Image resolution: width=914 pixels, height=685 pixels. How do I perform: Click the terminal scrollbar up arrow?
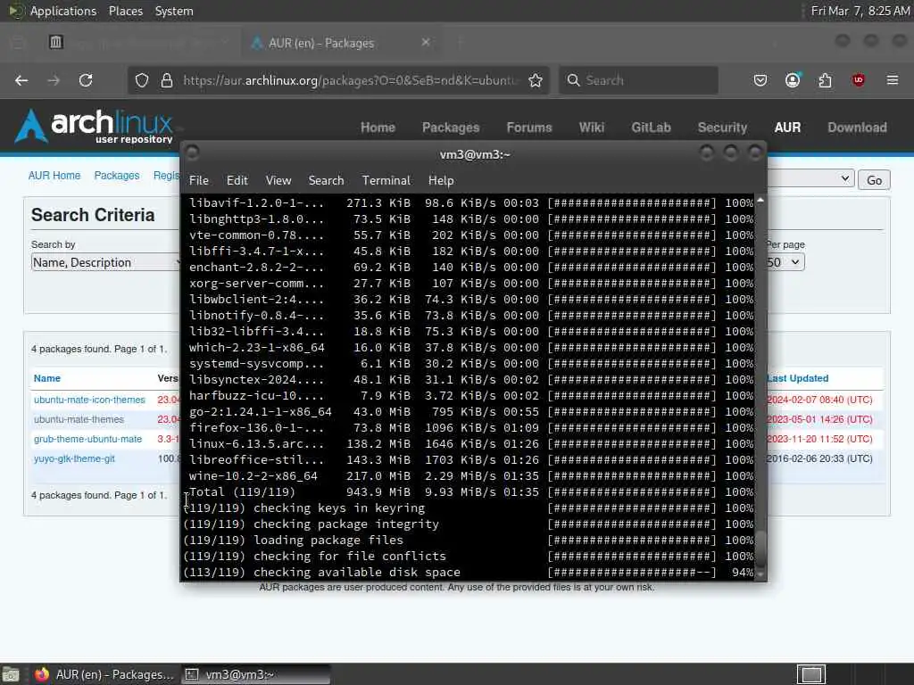(x=760, y=201)
